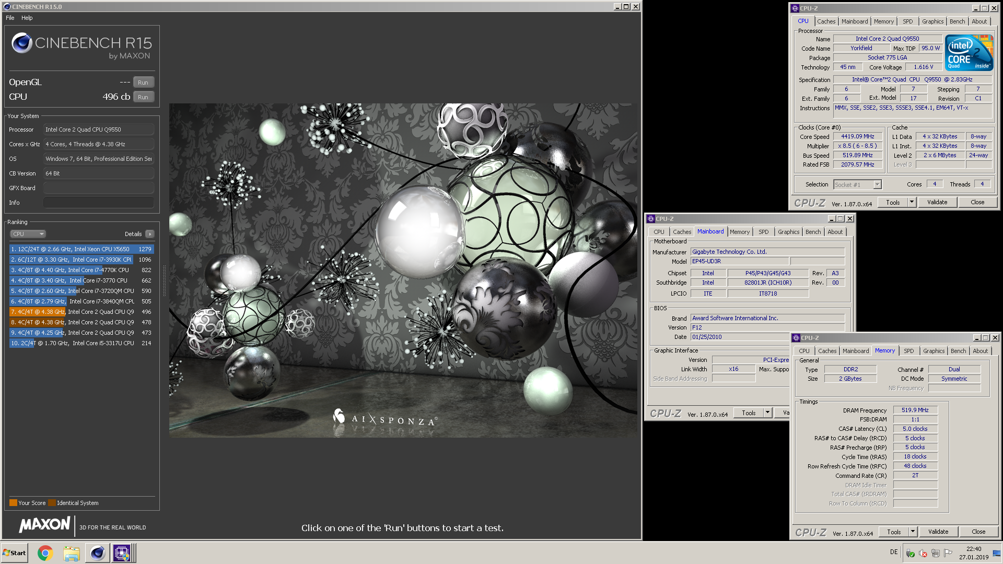Click the Core Speed value 4419.09 MHz
The height and width of the screenshot is (564, 1003).
(x=857, y=136)
